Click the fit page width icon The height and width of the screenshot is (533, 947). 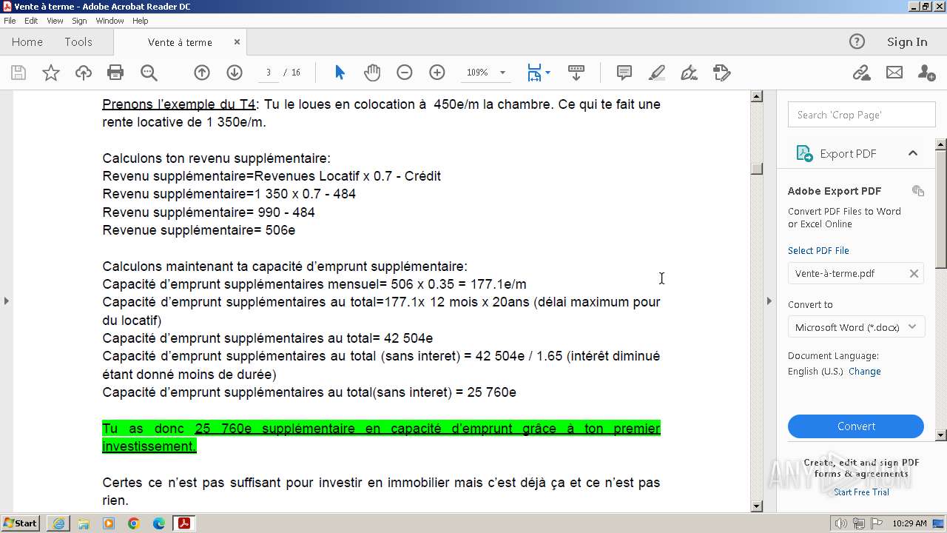pyautogui.click(x=534, y=73)
